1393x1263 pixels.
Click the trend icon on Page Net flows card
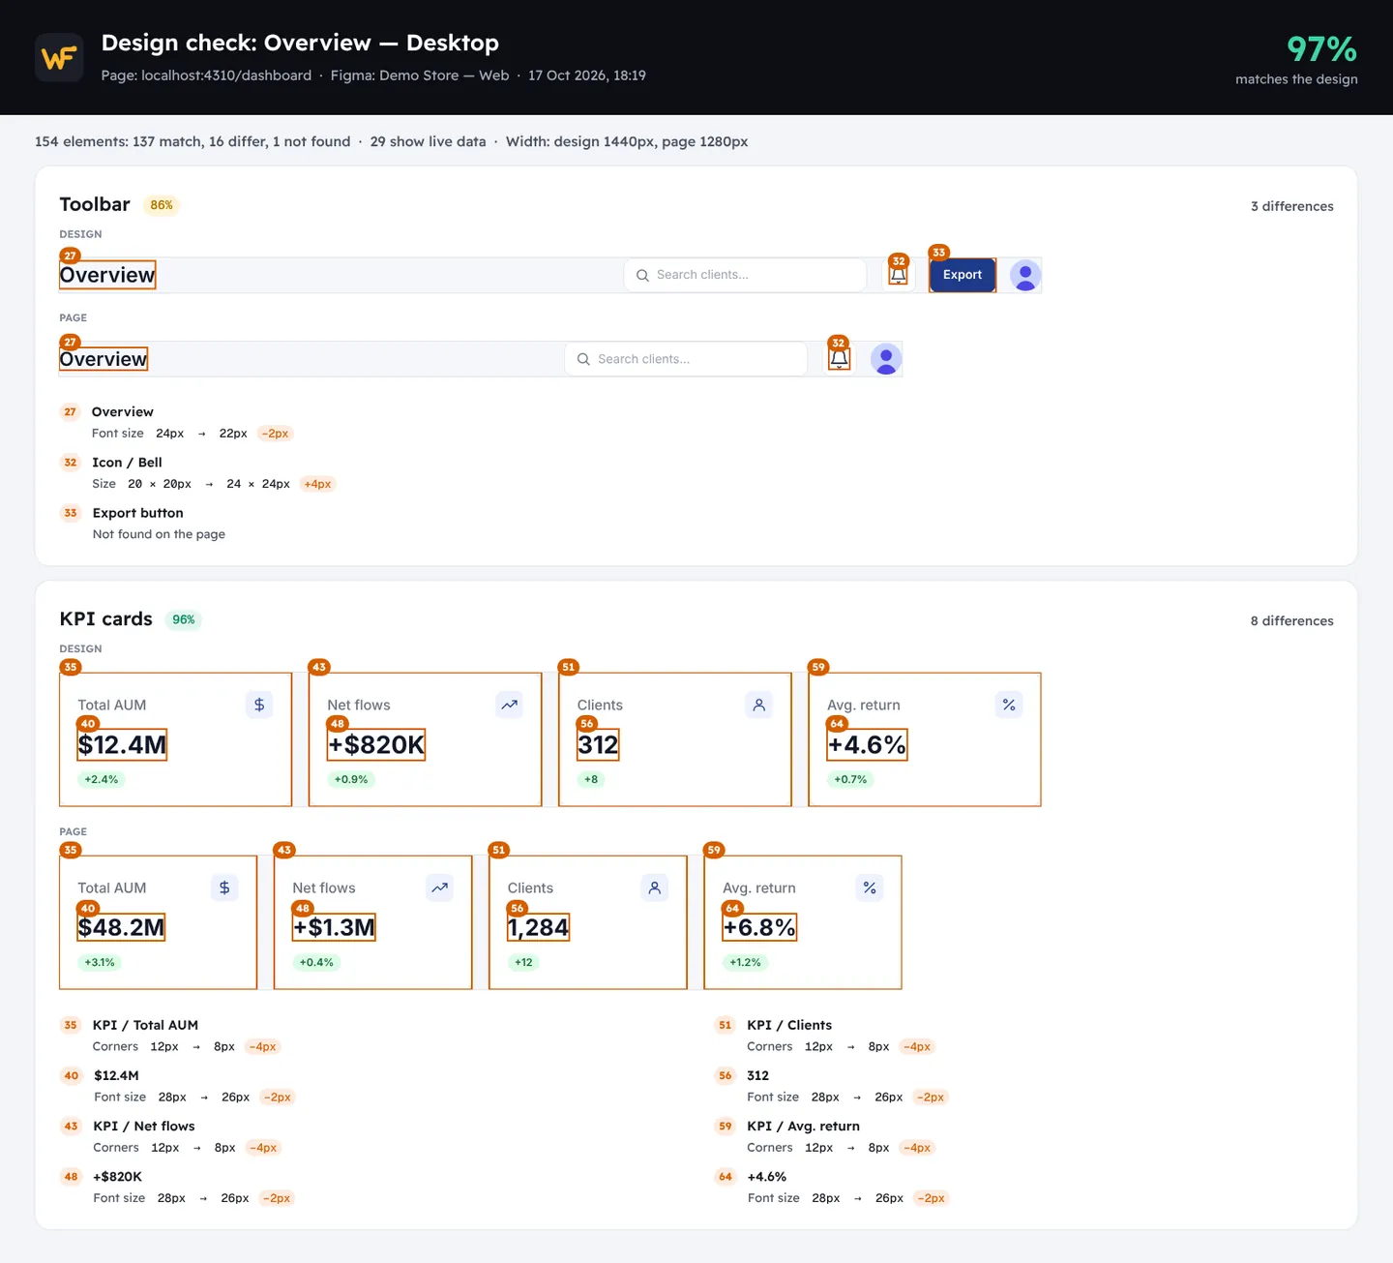click(x=440, y=887)
